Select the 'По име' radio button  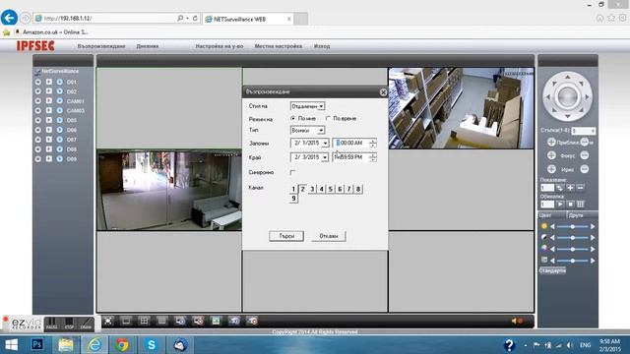tap(293, 118)
